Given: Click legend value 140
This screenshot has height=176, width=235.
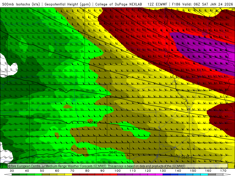Looking at the screenshot, I should 178,171.
